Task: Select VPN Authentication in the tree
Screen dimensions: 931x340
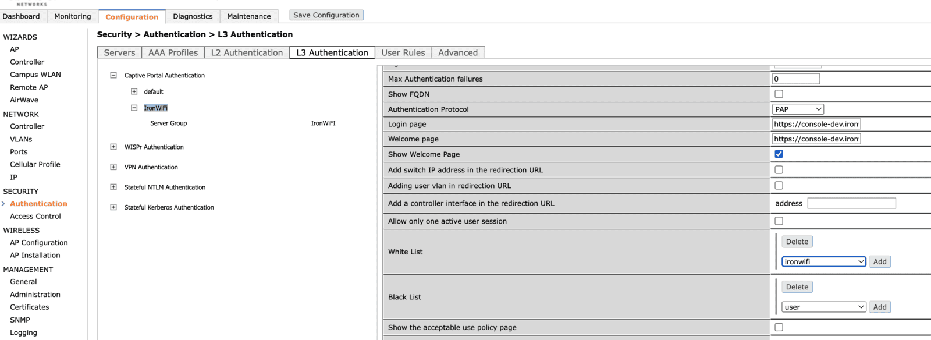Action: point(151,167)
